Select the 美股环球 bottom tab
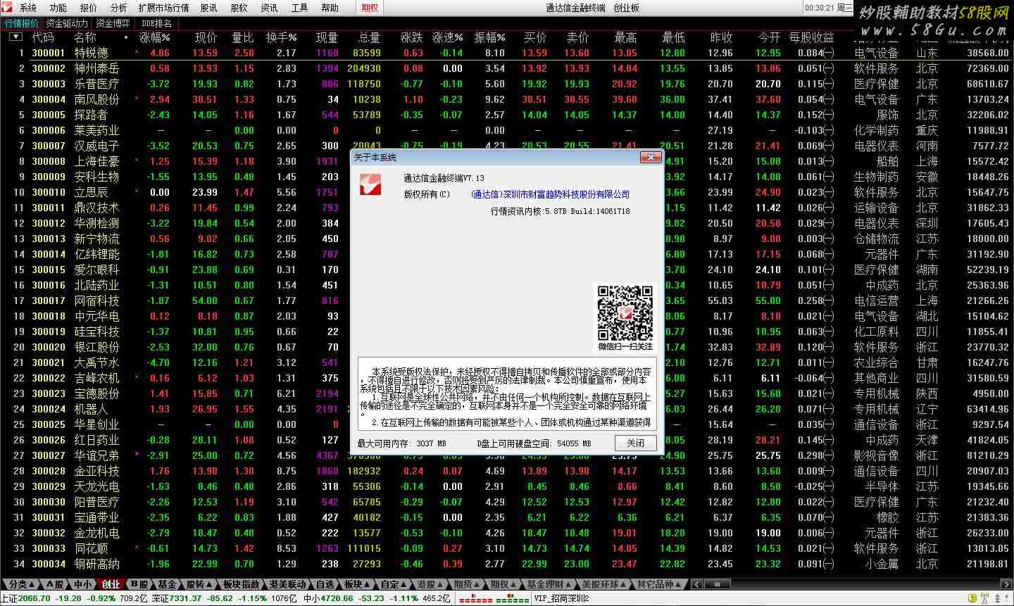The height and width of the screenshot is (606, 1014). (x=602, y=584)
